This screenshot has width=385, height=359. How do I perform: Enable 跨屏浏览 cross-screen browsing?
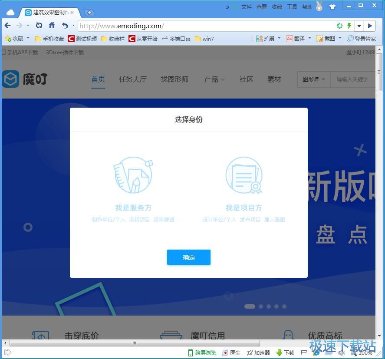(x=202, y=352)
